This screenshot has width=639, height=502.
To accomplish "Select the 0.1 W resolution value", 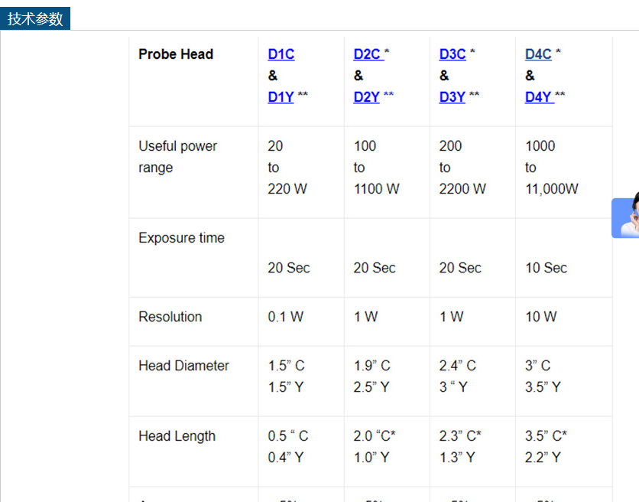I will [x=285, y=317].
